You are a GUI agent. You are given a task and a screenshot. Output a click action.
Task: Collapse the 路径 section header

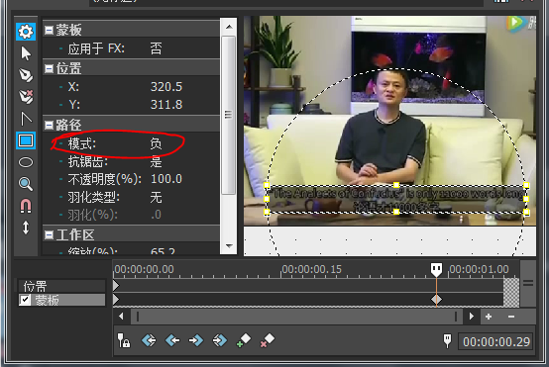(49, 125)
